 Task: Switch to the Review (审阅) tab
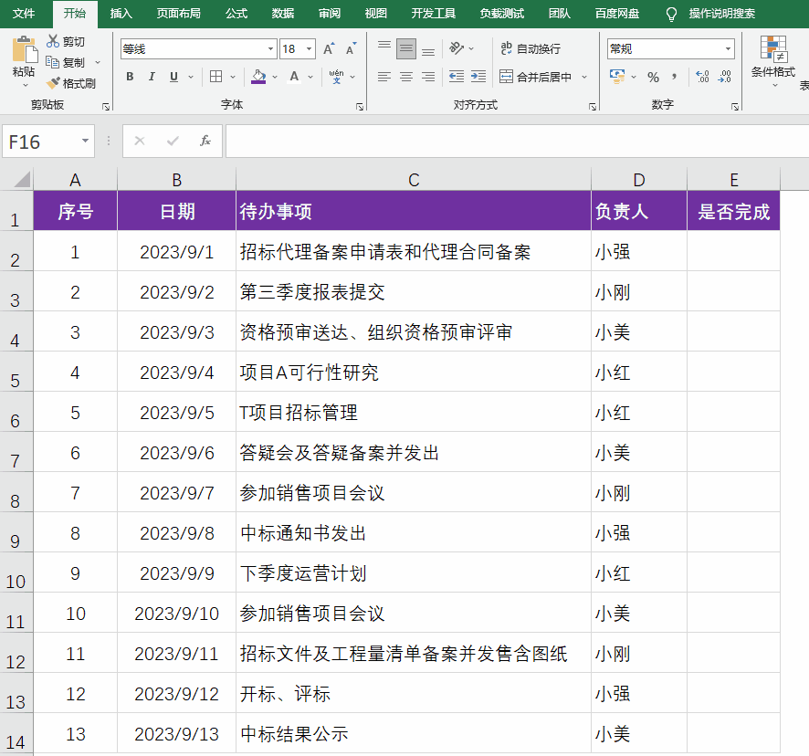pyautogui.click(x=330, y=14)
